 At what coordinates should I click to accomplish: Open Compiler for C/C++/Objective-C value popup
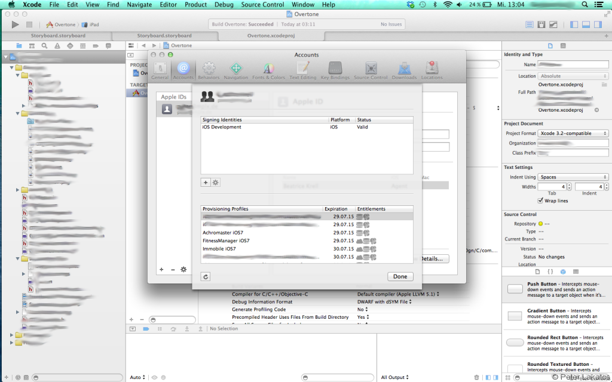tap(398, 294)
